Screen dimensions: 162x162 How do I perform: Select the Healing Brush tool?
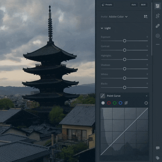click(158, 26)
